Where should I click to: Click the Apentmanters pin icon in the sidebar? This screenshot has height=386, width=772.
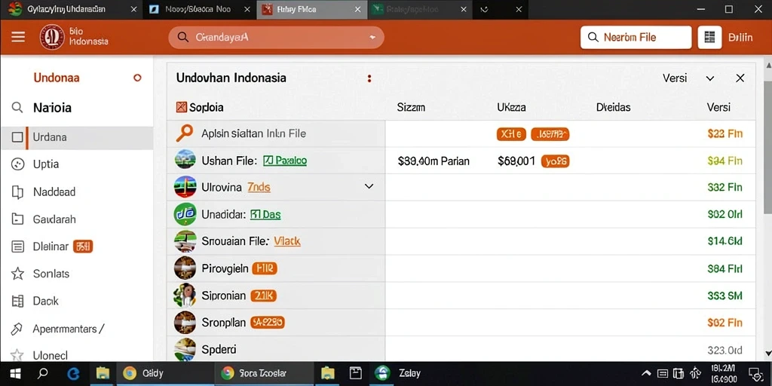[17, 329]
